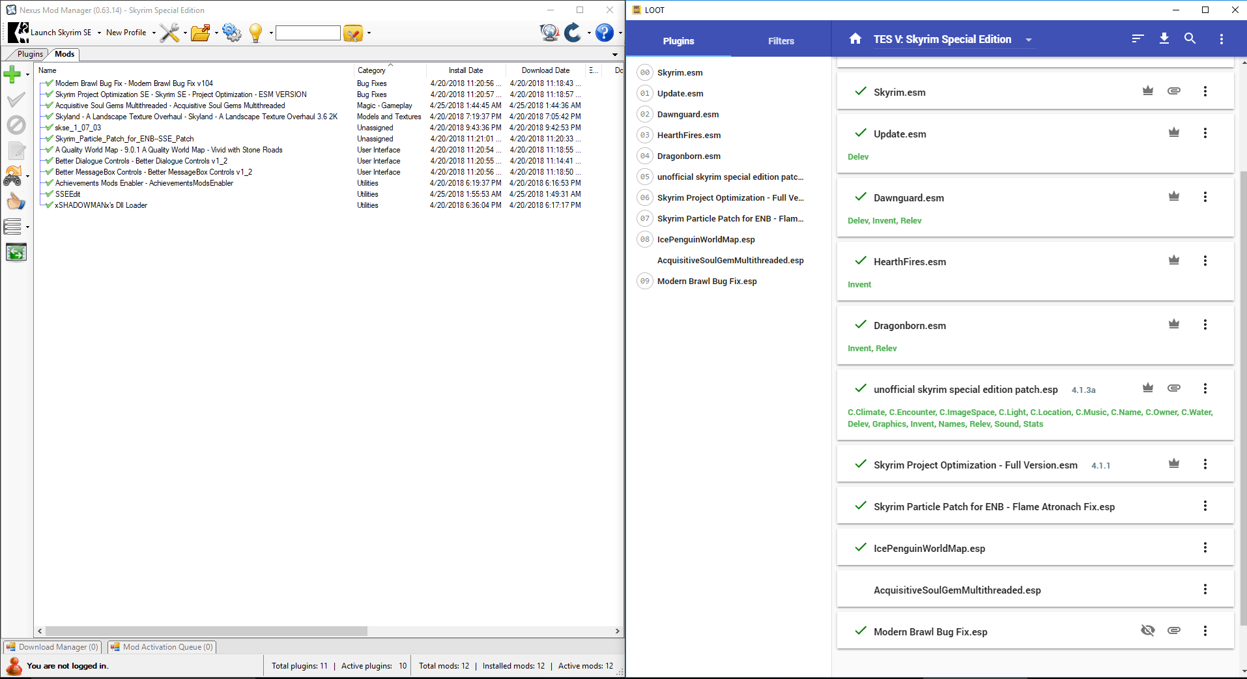Click the Launch Skyrim SE button
Viewport: 1247px width, 679px height.
[51, 33]
